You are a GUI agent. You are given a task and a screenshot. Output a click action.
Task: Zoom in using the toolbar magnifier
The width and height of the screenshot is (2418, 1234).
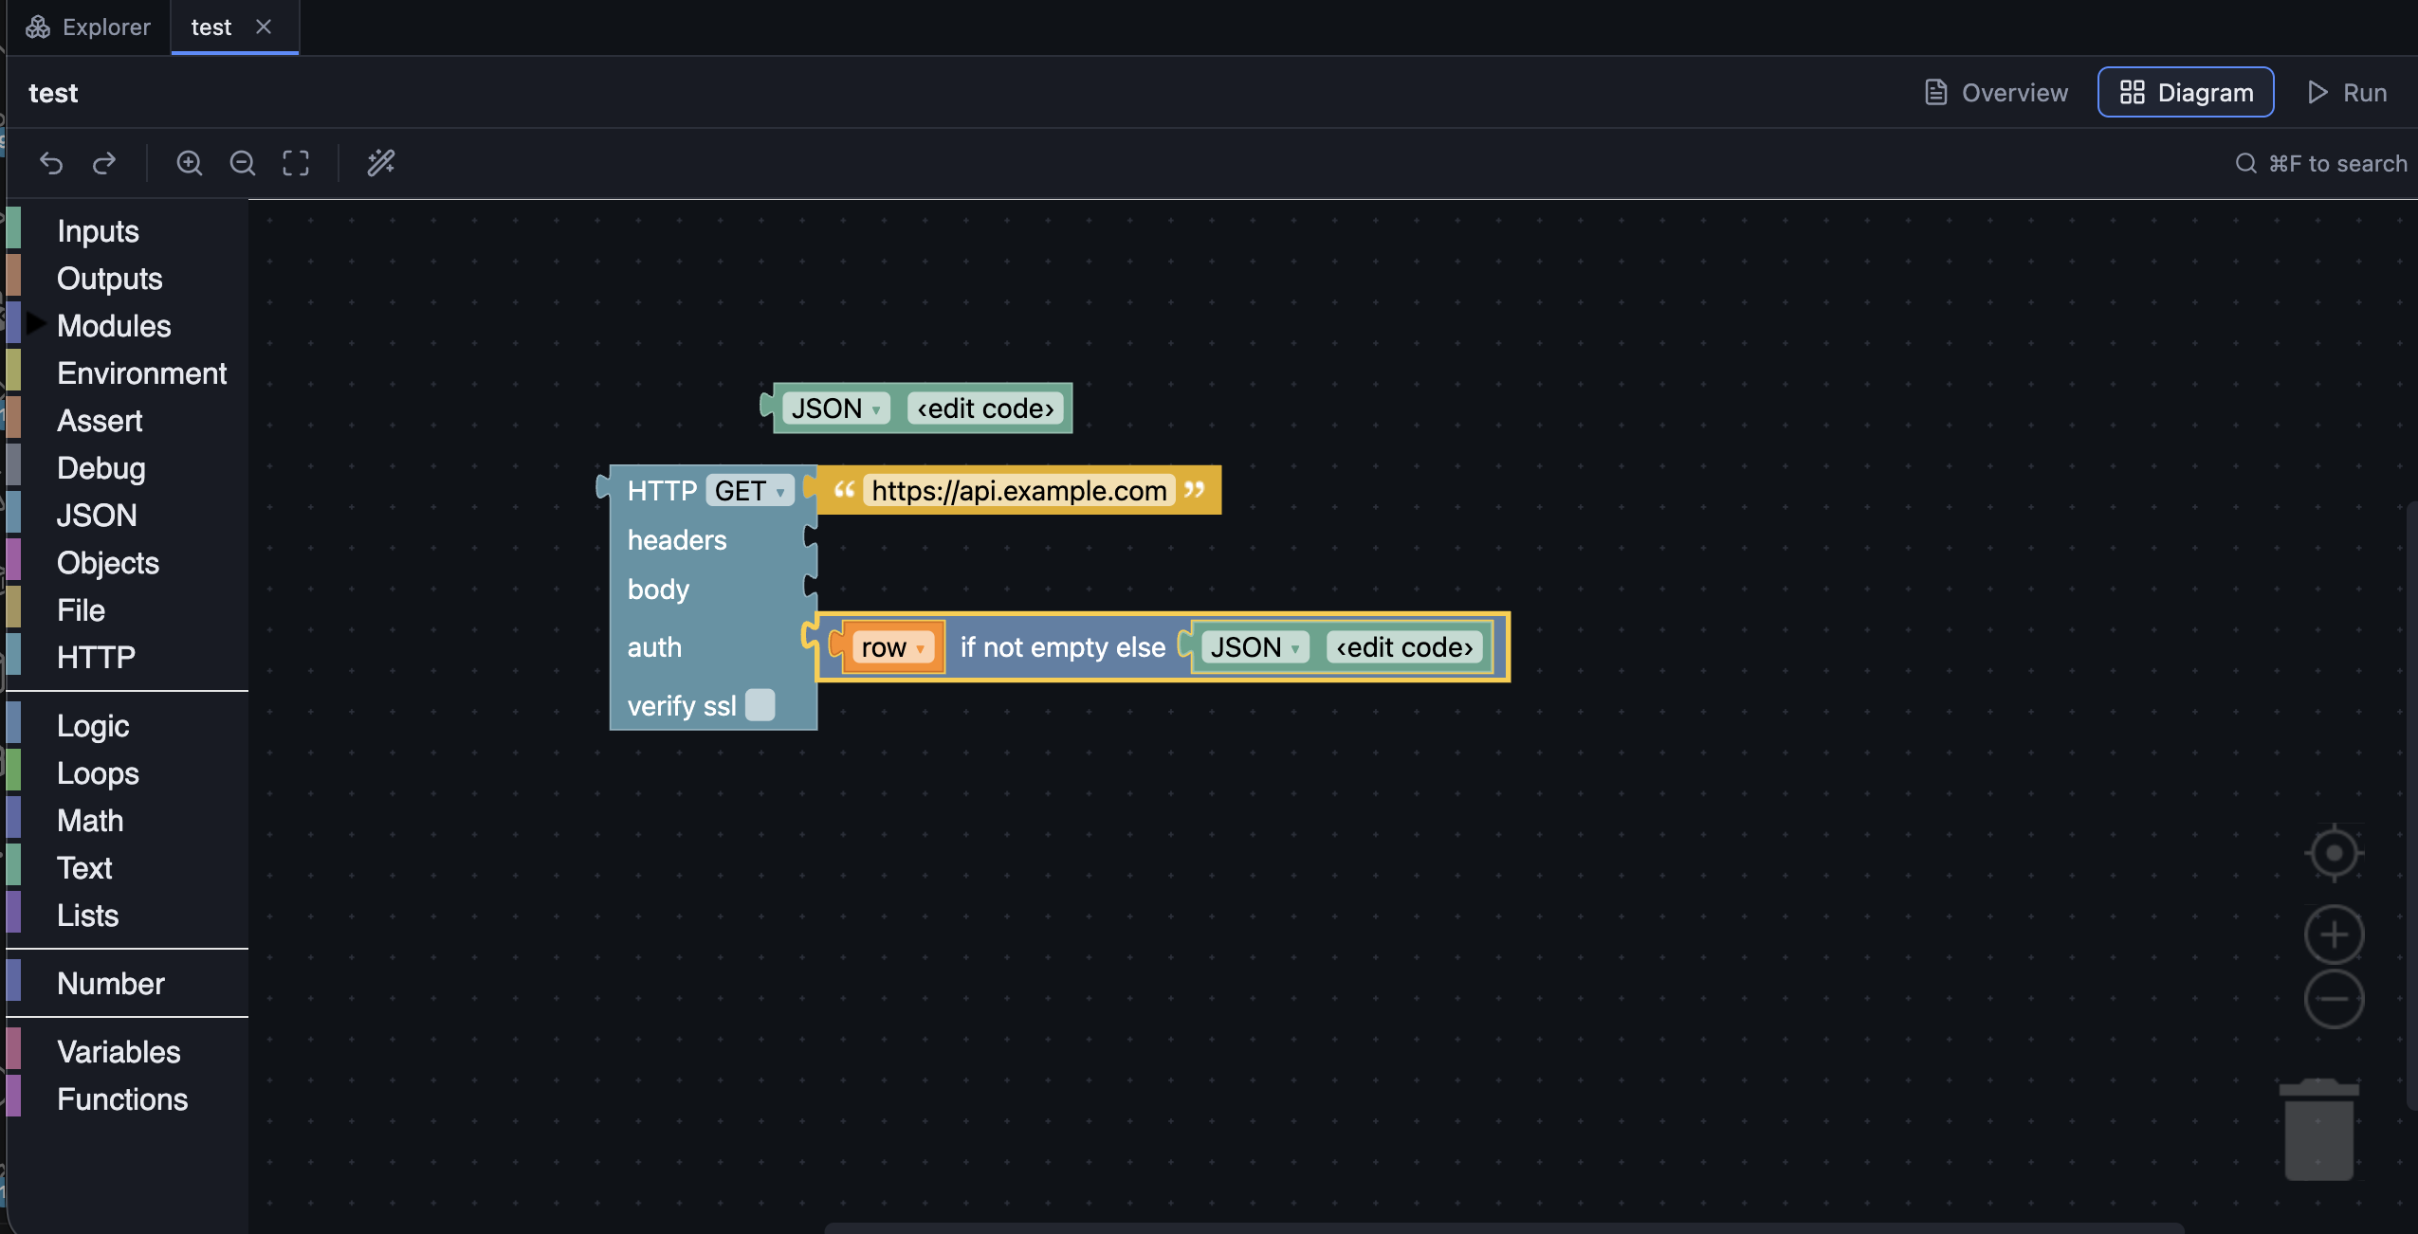(x=190, y=163)
